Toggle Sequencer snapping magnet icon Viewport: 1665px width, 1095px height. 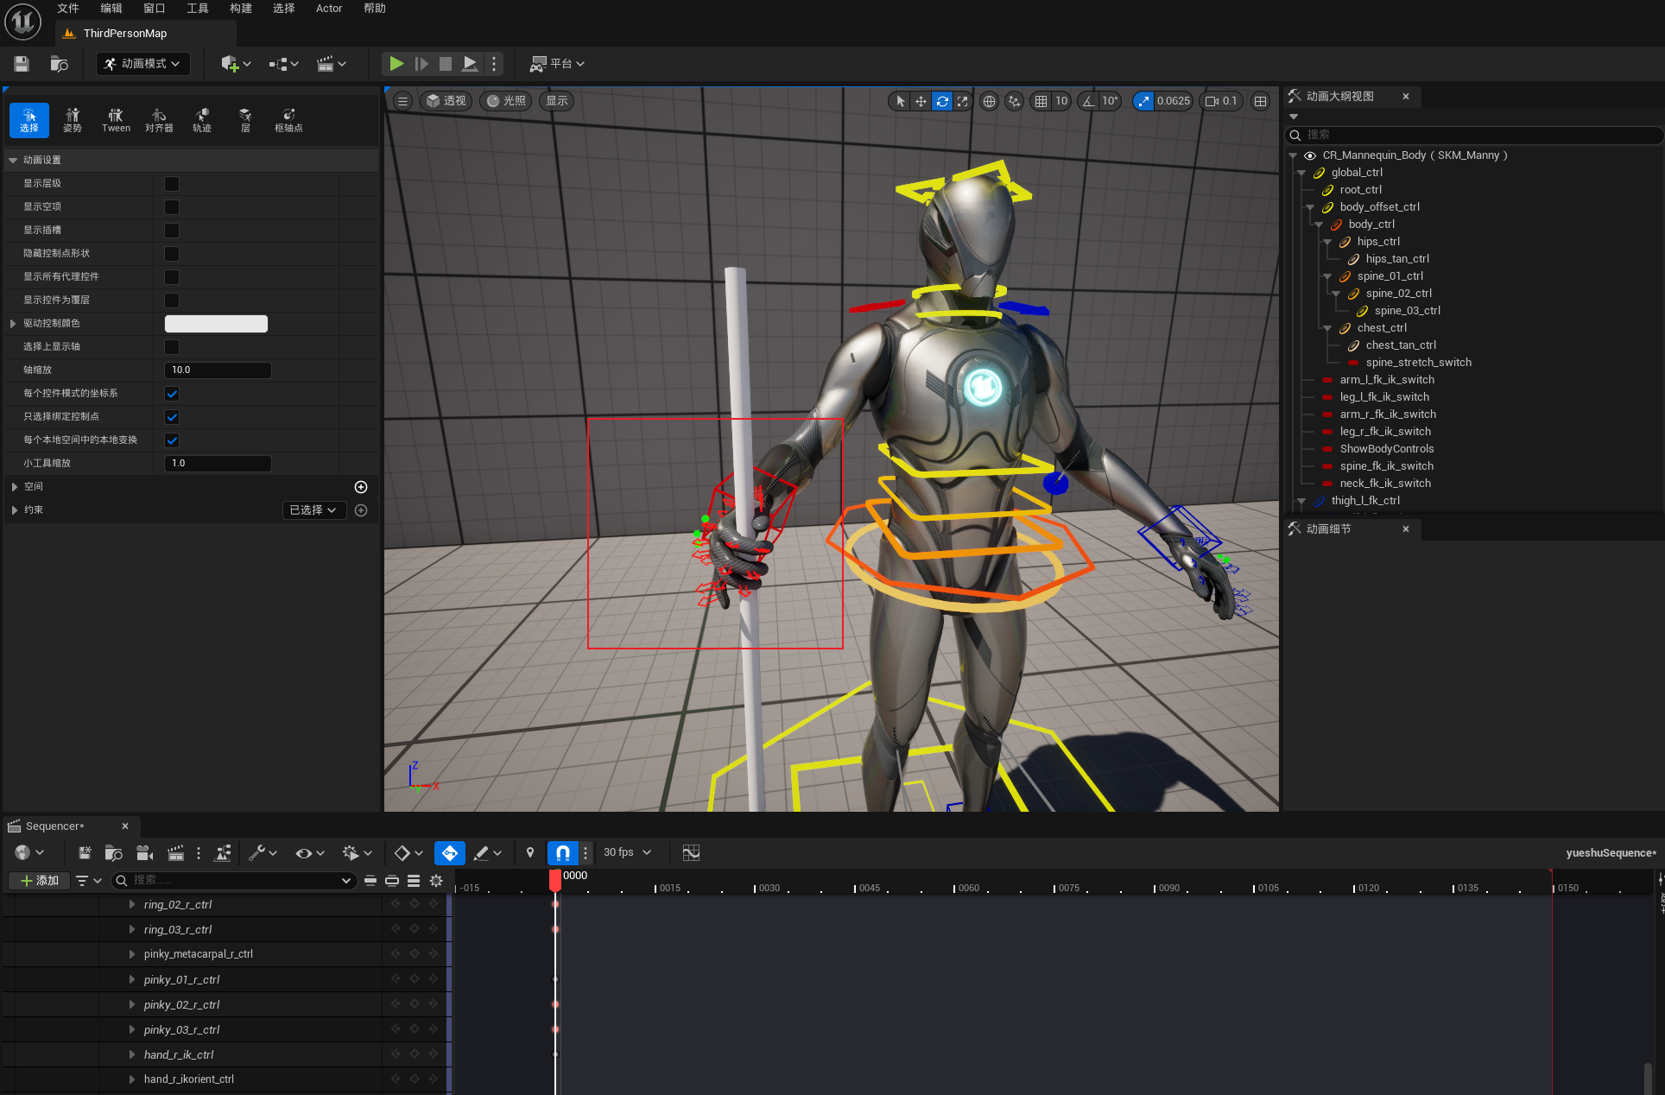click(x=562, y=852)
